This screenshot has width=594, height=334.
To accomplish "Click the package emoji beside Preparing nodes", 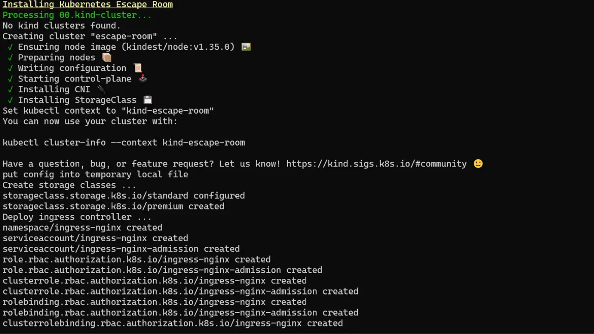I will click(x=107, y=58).
